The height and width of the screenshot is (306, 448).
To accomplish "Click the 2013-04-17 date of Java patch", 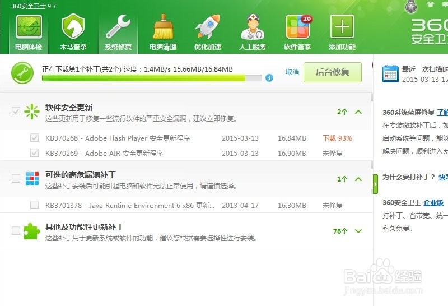I will 240,205.
